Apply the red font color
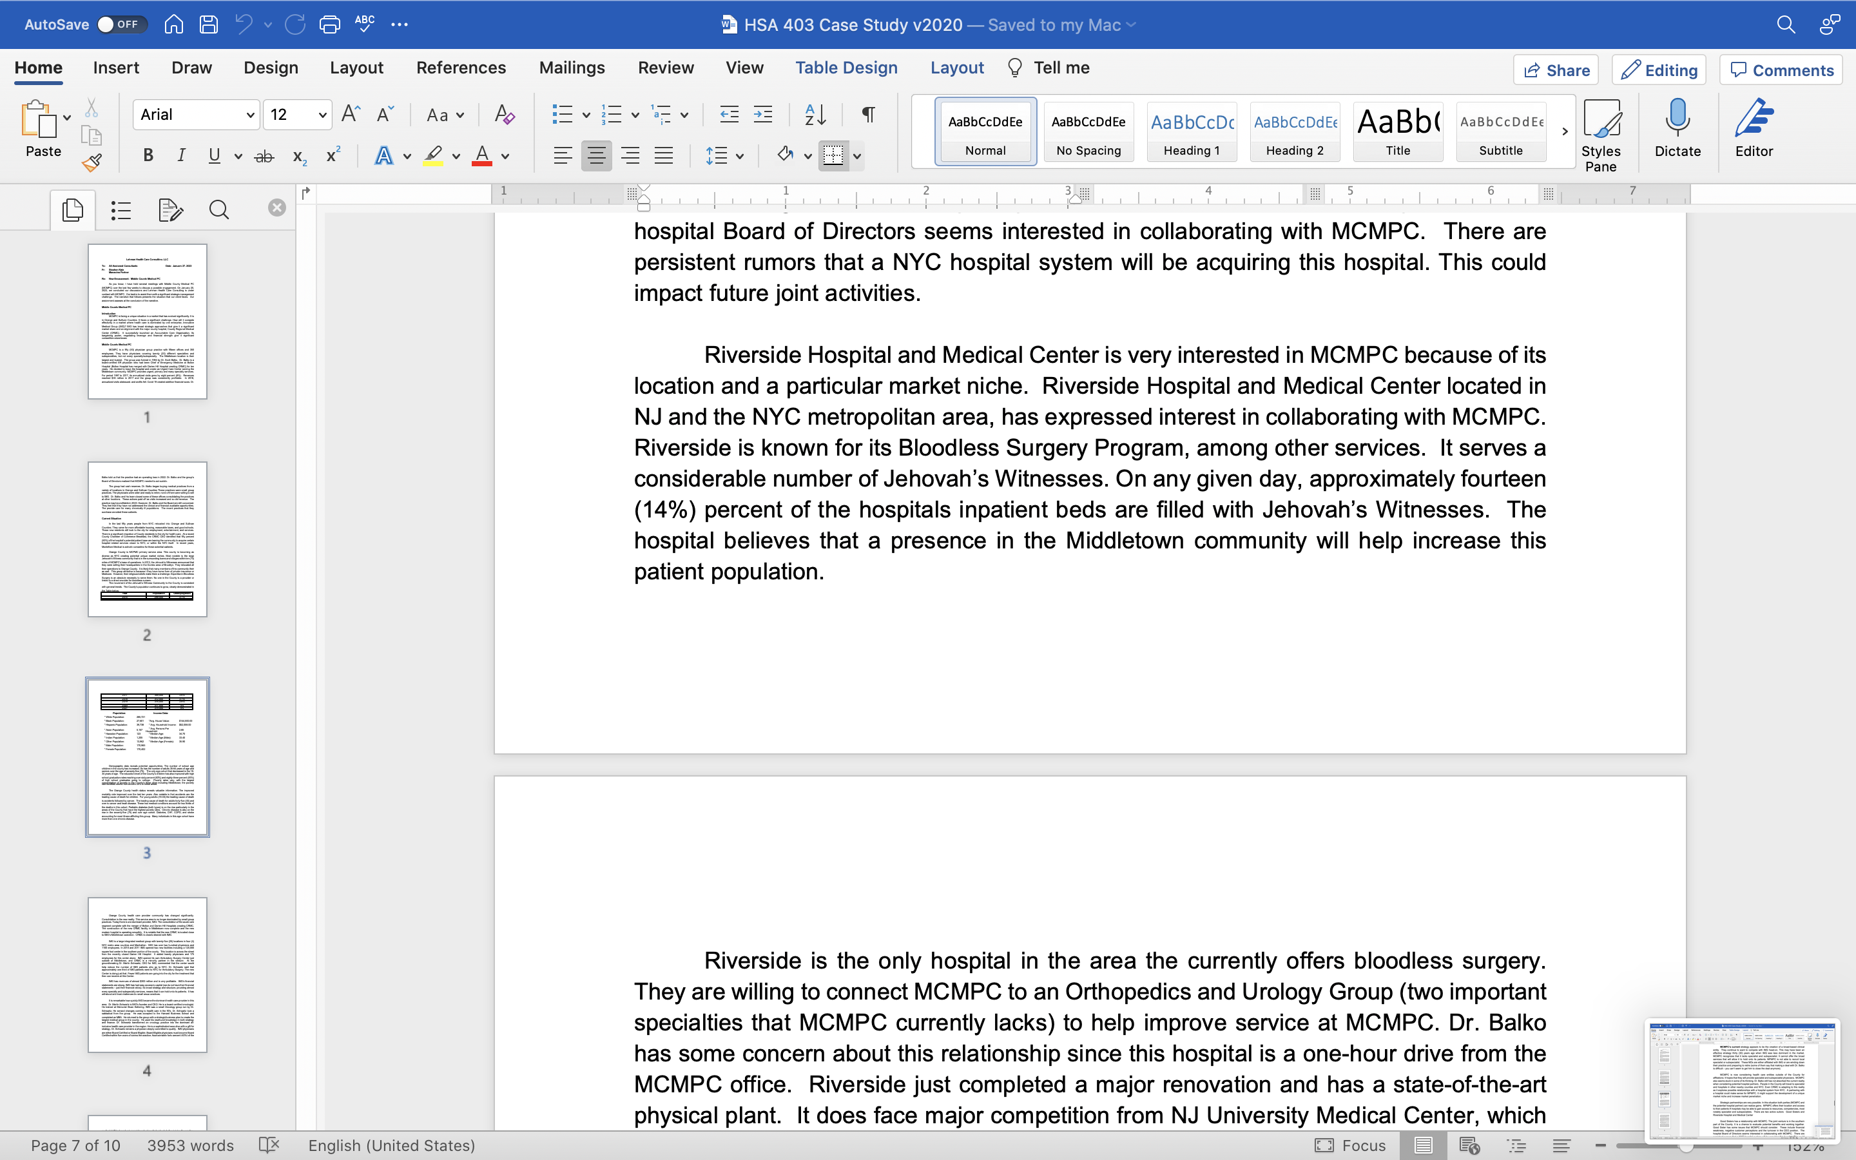Screen dimensions: 1856x1160 (481, 156)
